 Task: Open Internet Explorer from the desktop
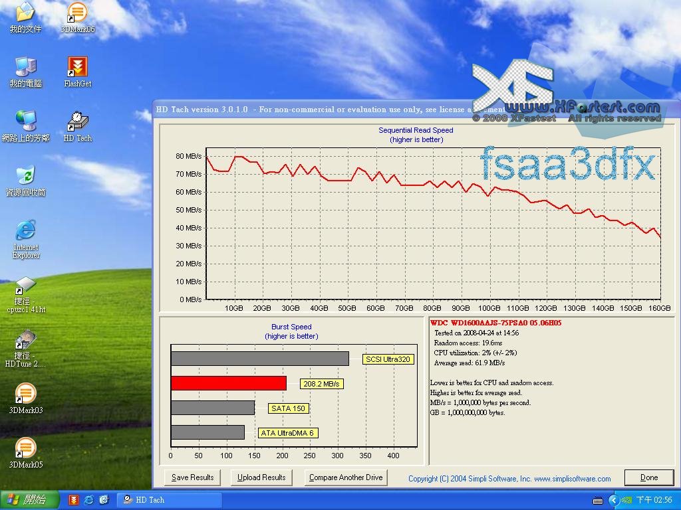click(x=25, y=231)
